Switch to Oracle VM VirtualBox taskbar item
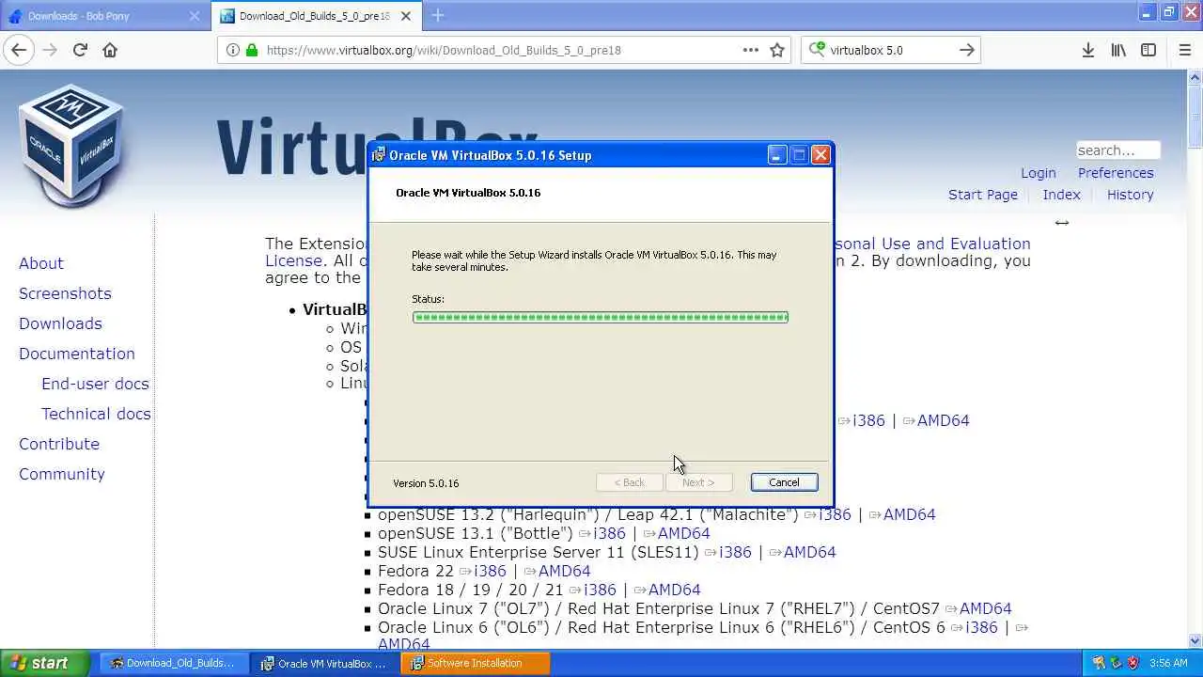This screenshot has width=1203, height=677. [325, 663]
